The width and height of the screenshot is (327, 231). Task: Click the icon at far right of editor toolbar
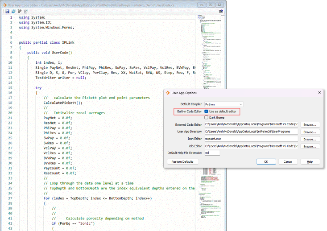pyautogui.click(x=221, y=11)
